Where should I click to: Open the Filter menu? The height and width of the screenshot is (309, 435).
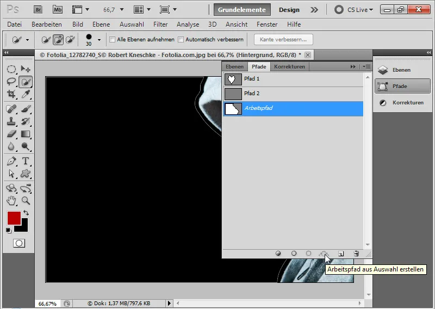(160, 24)
